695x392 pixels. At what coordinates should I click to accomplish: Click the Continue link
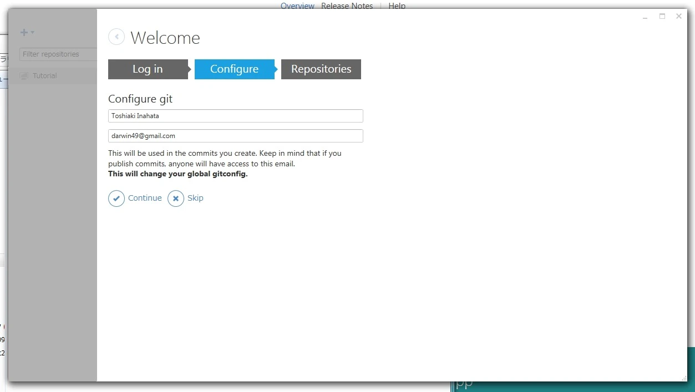(x=145, y=198)
